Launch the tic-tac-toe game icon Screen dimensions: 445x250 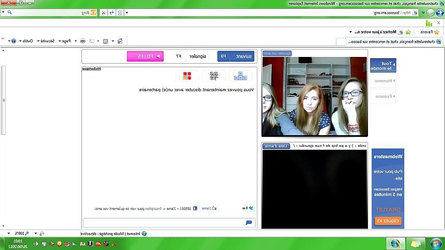(x=214, y=76)
